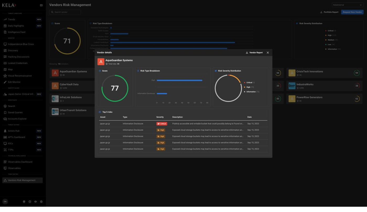This screenshot has width=367, height=212.
Task: Click the score 77 gauge in vendor details
Action: [x=115, y=88]
